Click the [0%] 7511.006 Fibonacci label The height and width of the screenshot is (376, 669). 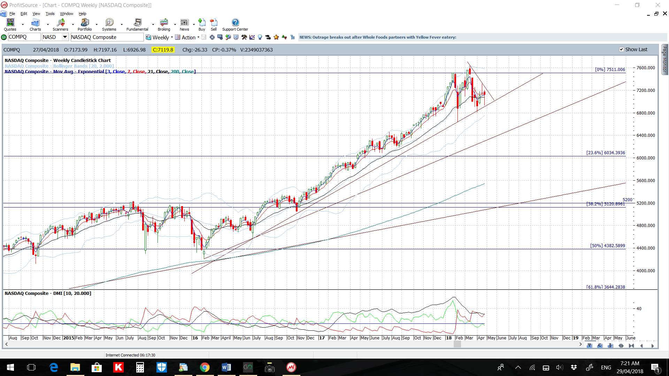pyautogui.click(x=610, y=70)
